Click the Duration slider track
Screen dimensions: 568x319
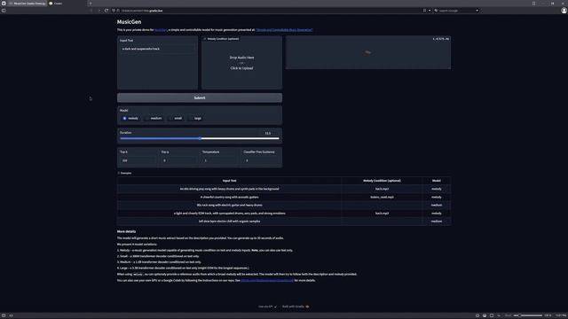tap(200, 138)
